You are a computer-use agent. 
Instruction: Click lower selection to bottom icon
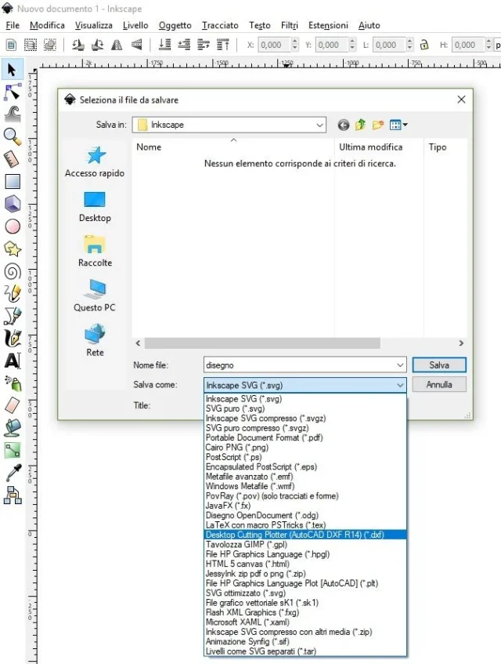[x=164, y=45]
